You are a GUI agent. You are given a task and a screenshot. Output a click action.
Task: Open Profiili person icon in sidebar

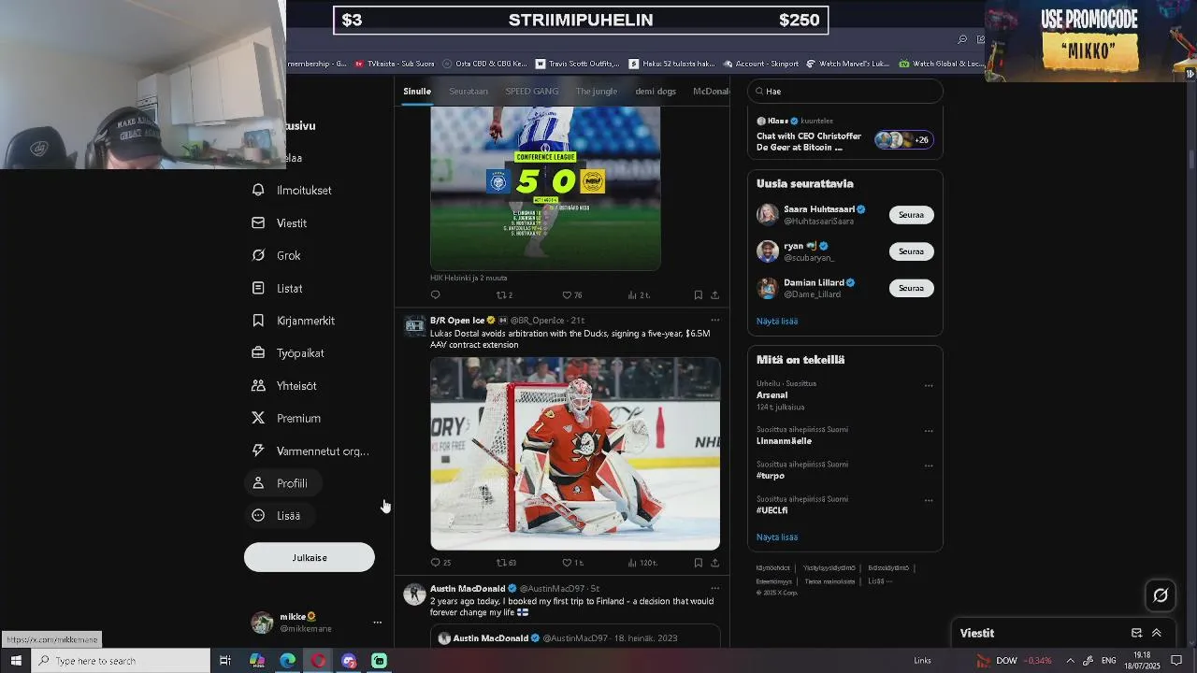(258, 483)
